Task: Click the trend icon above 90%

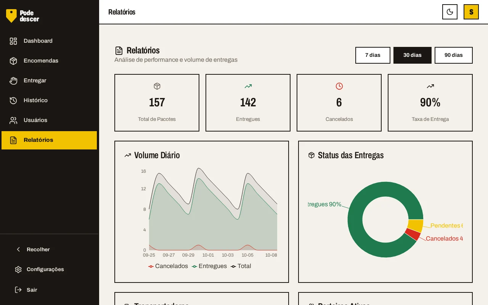Action: [x=430, y=86]
